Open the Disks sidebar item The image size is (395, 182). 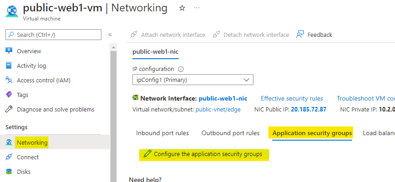[x=25, y=172]
